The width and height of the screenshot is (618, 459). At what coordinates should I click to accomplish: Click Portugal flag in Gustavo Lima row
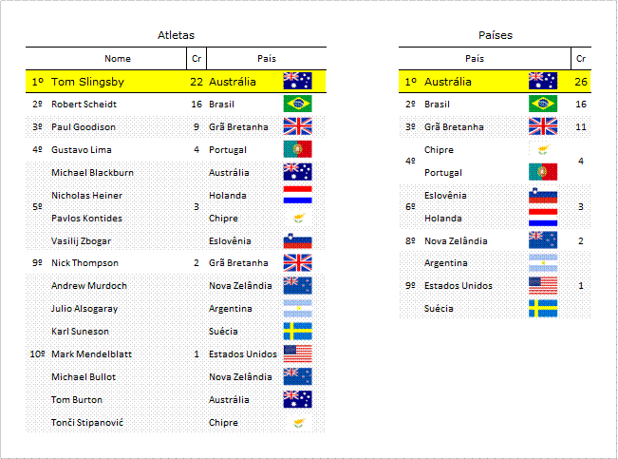pyautogui.click(x=297, y=149)
